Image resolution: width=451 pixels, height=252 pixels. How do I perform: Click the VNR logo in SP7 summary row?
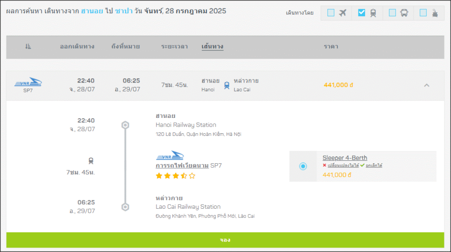(28, 83)
